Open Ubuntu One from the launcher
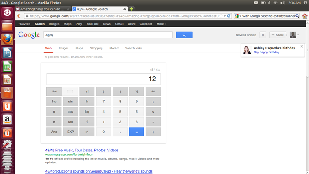 click(8, 106)
